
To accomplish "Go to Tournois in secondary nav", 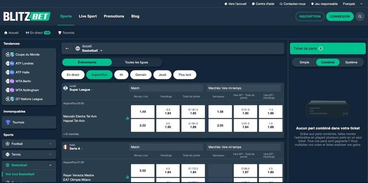I will point(66,33).
